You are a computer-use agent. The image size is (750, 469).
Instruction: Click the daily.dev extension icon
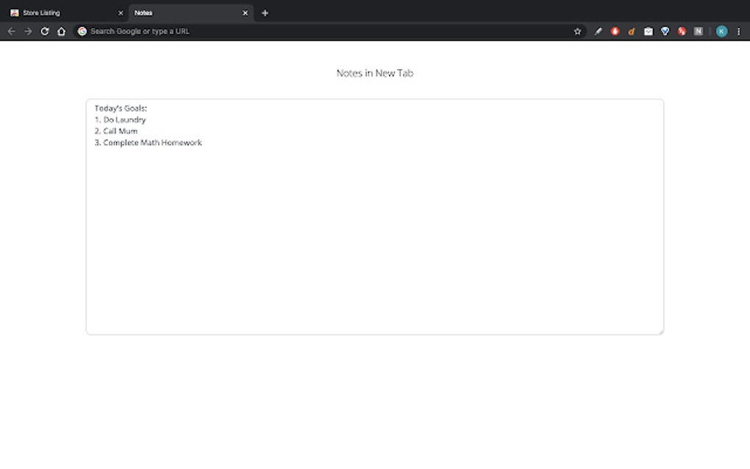(632, 31)
